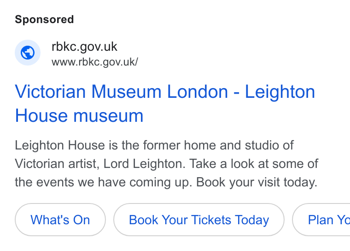Choose the partially visible Plan Your chip
The image size is (350, 251).
[x=321, y=220]
